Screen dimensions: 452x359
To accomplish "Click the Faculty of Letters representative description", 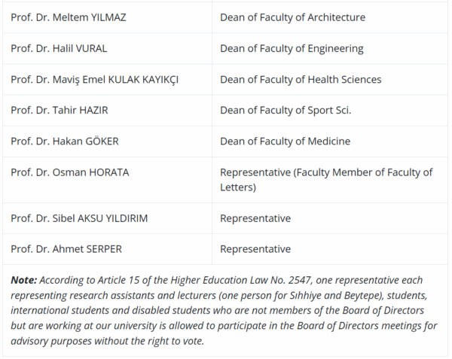I will pos(326,179).
